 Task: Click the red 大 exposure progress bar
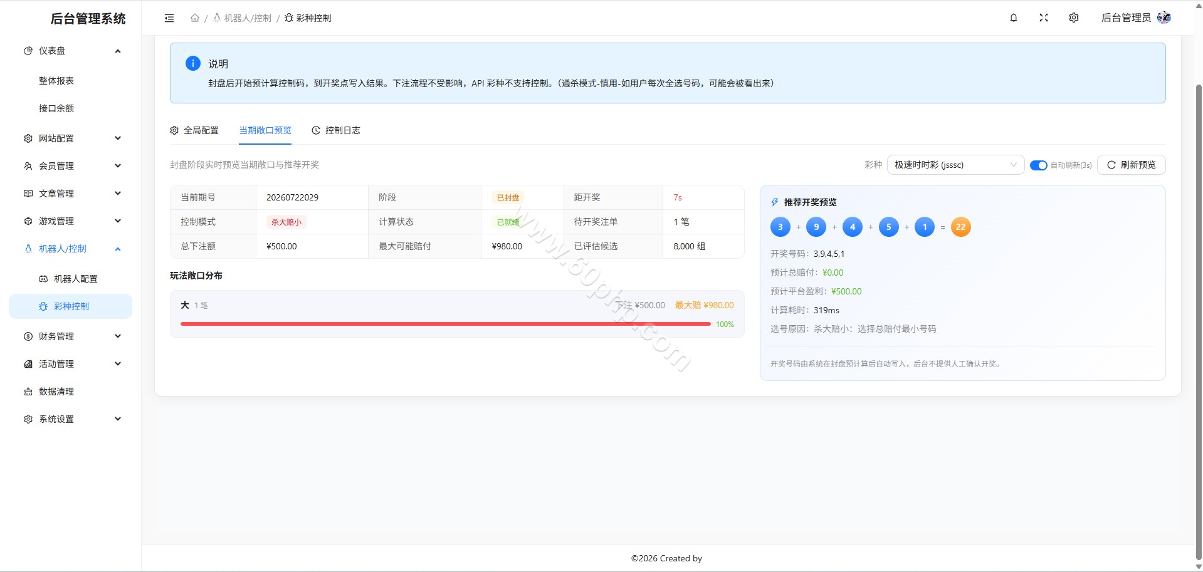point(445,324)
